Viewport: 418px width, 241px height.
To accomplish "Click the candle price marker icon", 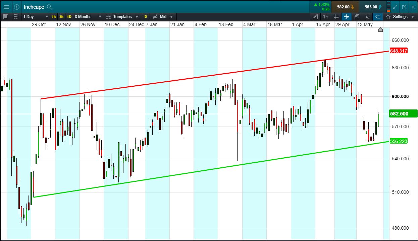I will click(367, 16).
